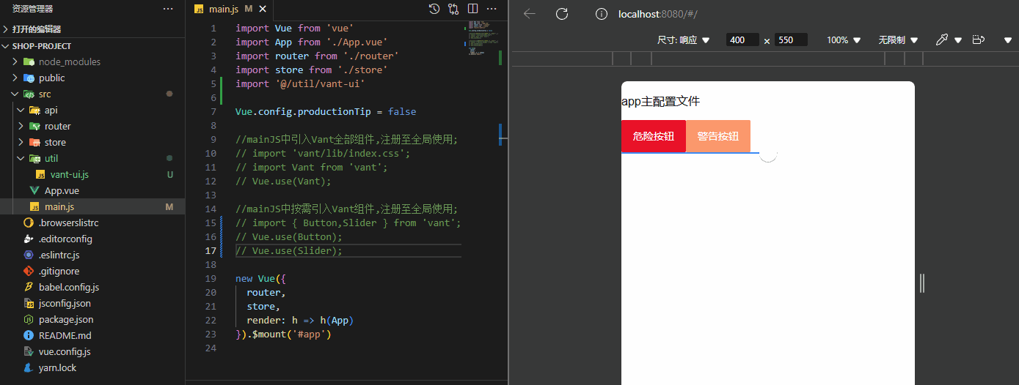Open vue.config.js in the explorer

click(x=92, y=351)
